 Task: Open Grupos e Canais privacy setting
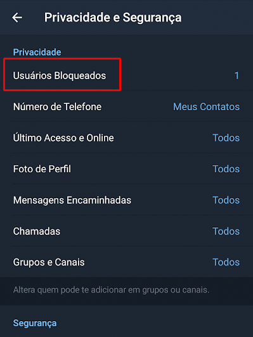pos(127,262)
